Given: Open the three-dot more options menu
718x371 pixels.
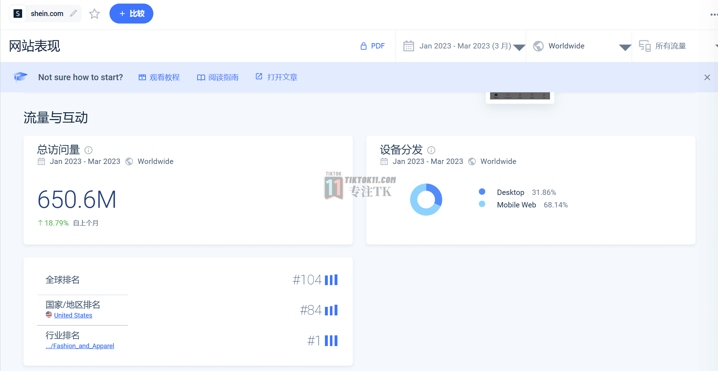Looking at the screenshot, I should 714,15.
